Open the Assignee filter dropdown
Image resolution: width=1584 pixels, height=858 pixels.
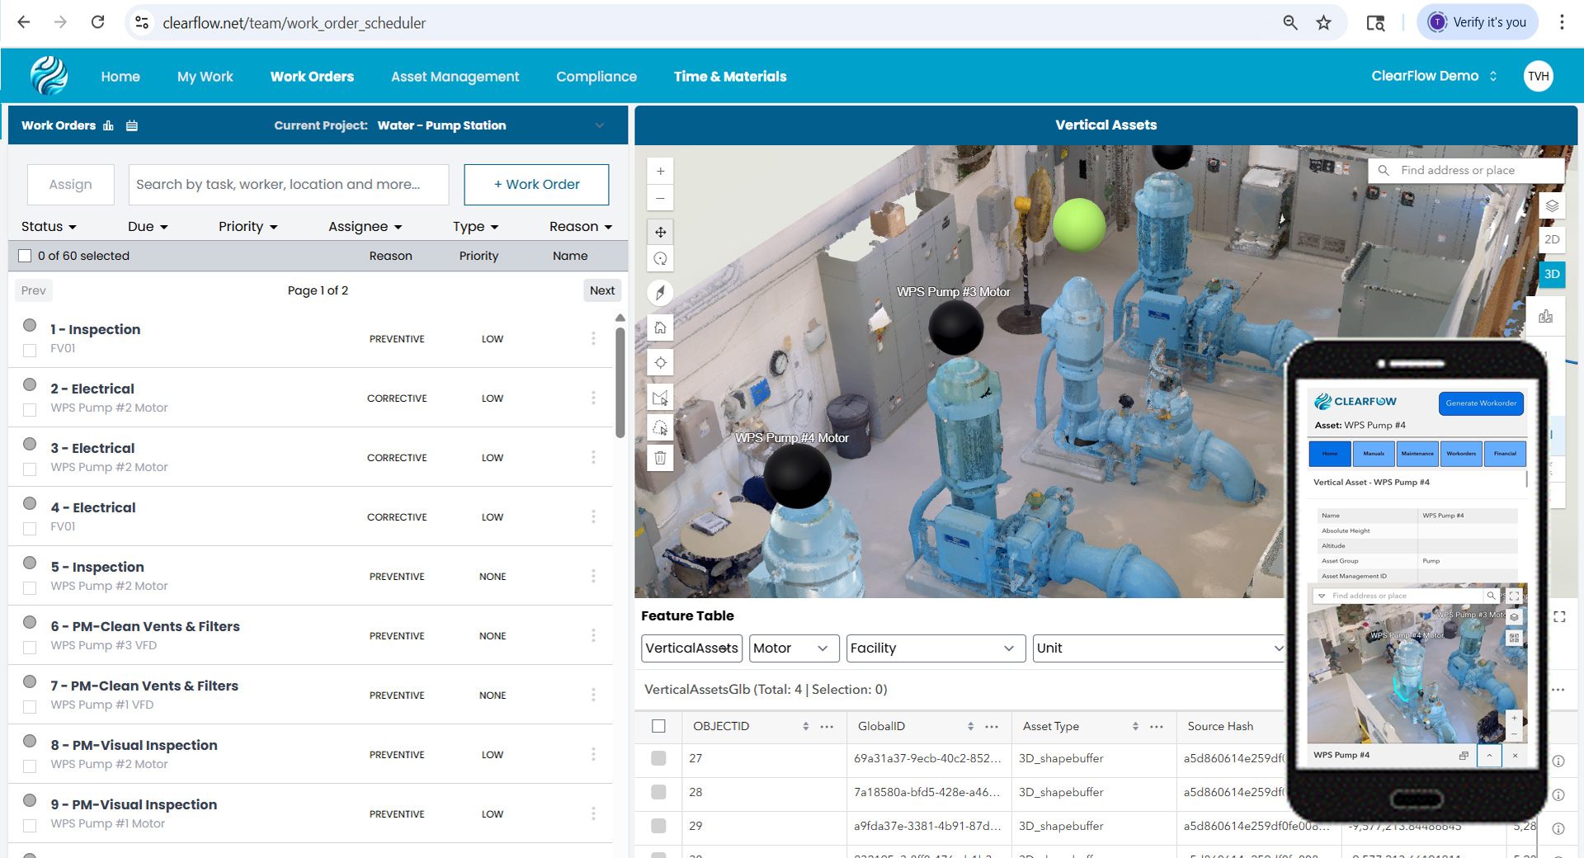365,226
